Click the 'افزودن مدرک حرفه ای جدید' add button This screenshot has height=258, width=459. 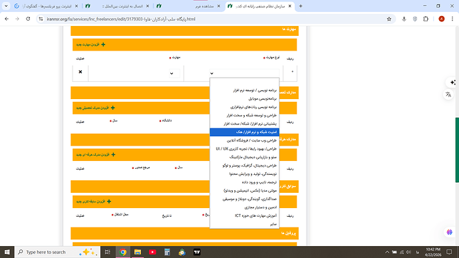tap(96, 154)
